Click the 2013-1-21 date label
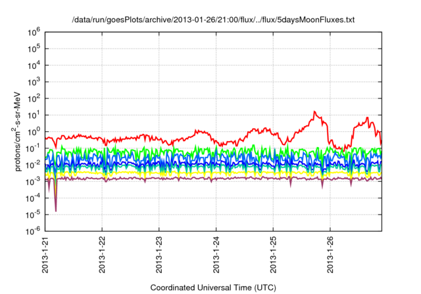 tap(45, 255)
